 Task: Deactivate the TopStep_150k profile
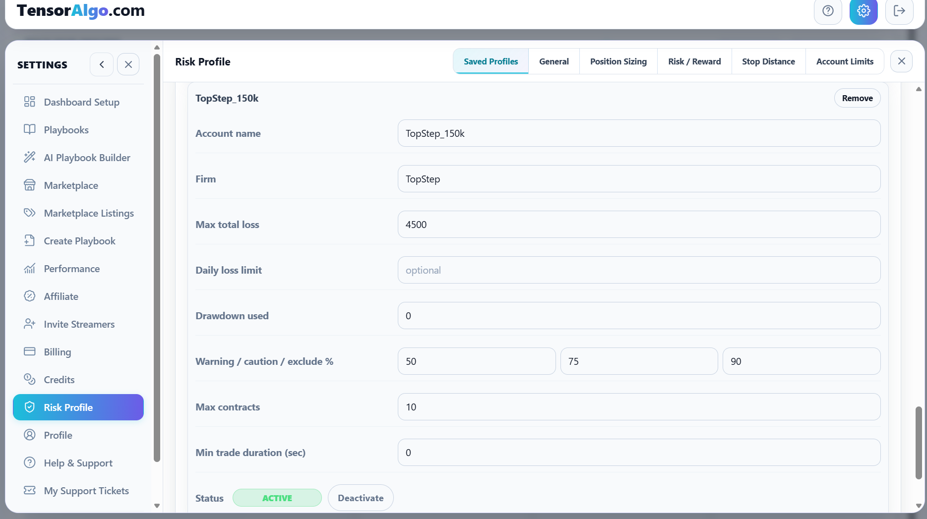tap(361, 498)
